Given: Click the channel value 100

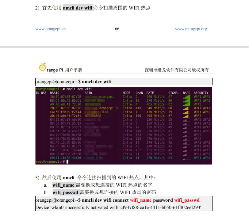Looking at the screenshot, I should pos(138,116).
